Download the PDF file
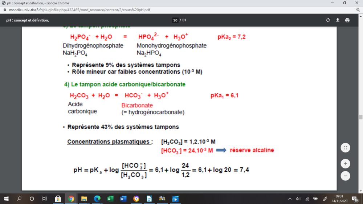 [338, 20]
